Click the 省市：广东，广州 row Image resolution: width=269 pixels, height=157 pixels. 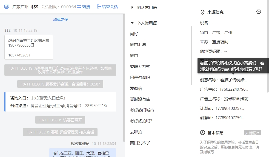[x=216, y=32]
